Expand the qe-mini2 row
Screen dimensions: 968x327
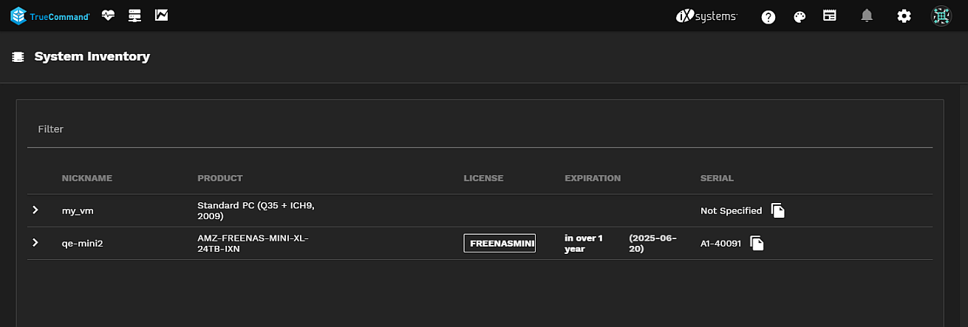point(35,243)
